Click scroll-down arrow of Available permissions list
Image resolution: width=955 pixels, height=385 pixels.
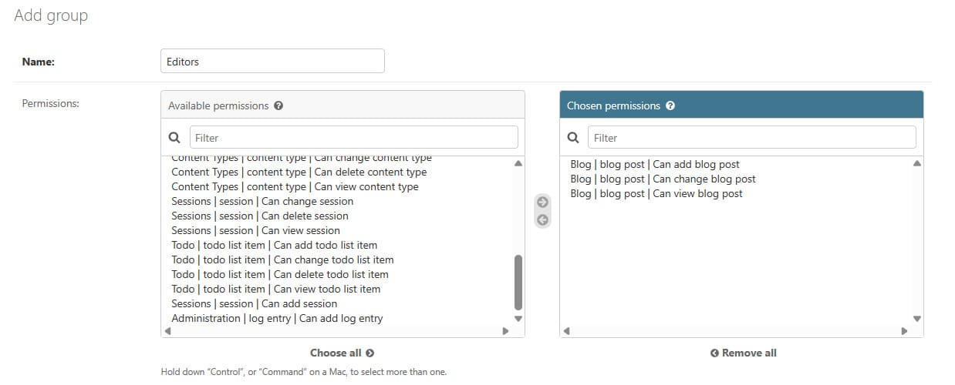(x=518, y=318)
